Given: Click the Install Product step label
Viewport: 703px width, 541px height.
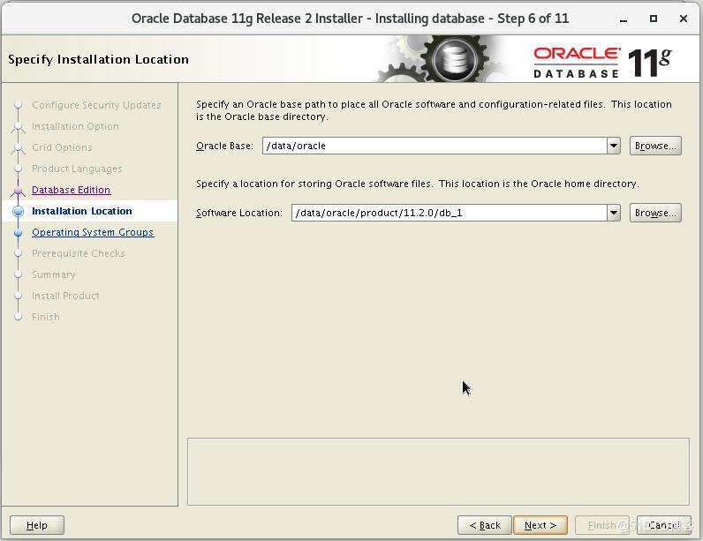Looking at the screenshot, I should point(65,296).
